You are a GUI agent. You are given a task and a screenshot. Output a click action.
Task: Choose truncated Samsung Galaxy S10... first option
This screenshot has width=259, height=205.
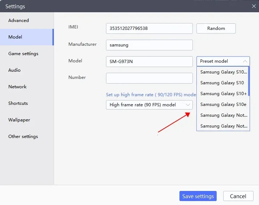(x=222, y=72)
